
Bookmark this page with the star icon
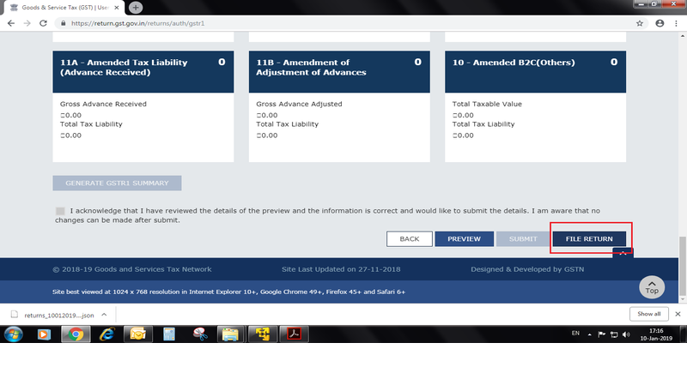coord(640,23)
